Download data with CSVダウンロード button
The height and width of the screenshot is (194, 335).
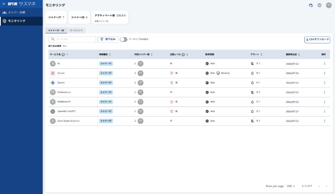pos(317,39)
